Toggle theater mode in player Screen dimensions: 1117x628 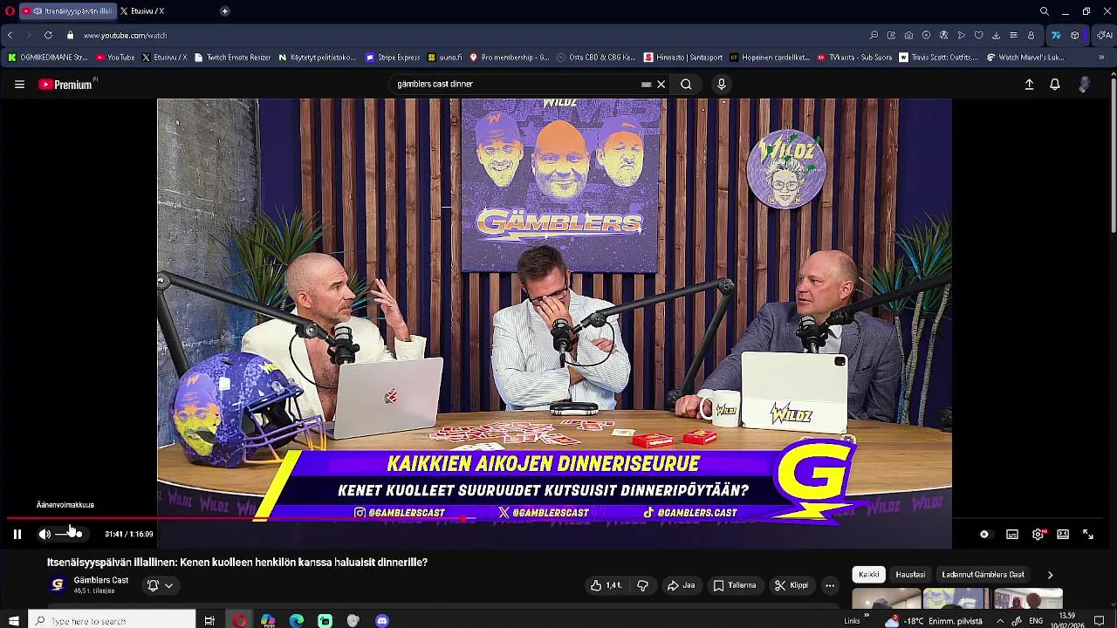coord(1063,535)
